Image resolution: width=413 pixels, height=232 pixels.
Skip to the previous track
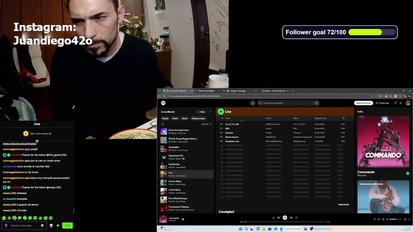click(278, 218)
